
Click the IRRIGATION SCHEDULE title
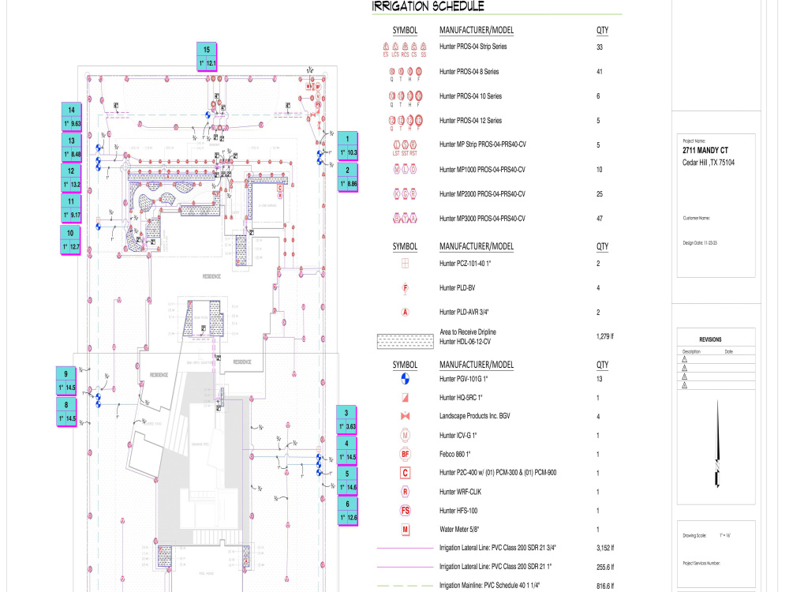(428, 6)
